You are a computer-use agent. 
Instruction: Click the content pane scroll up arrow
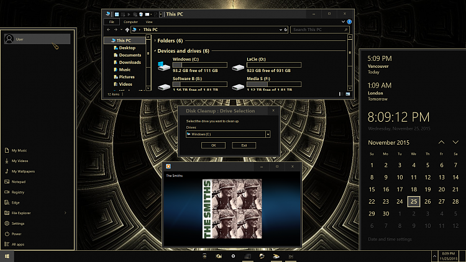pyautogui.click(x=350, y=37)
